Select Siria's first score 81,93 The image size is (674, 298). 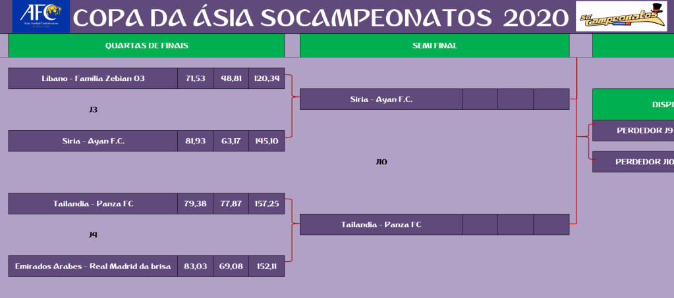[x=195, y=141]
